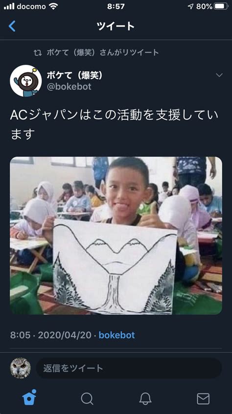Tap the blue back arrow
This screenshot has width=232, height=414.
coord(12,27)
